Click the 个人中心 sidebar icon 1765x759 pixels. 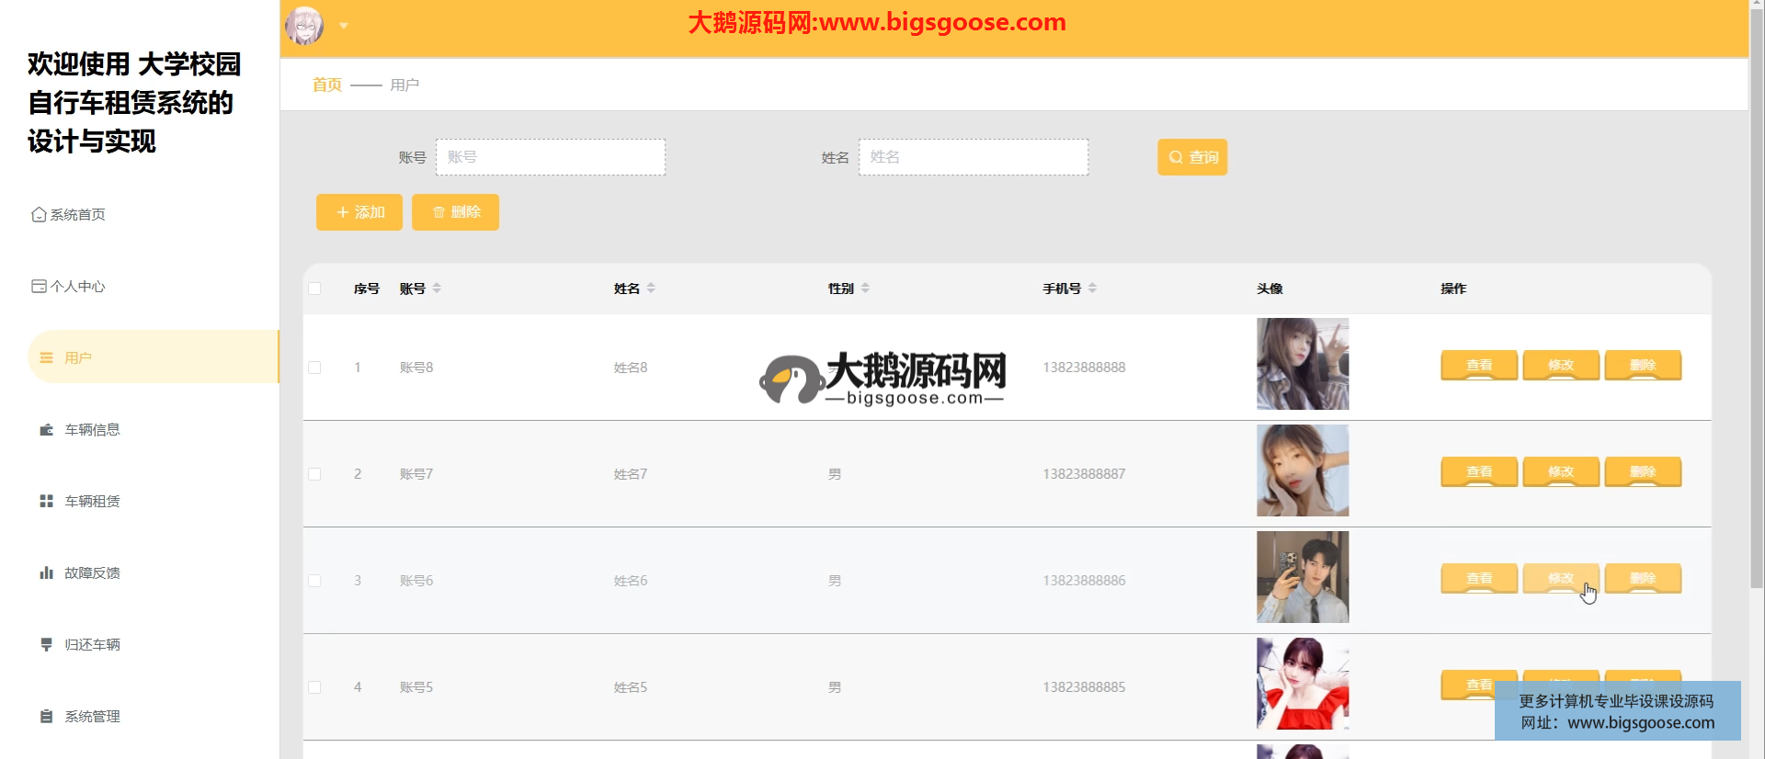pyautogui.click(x=39, y=287)
